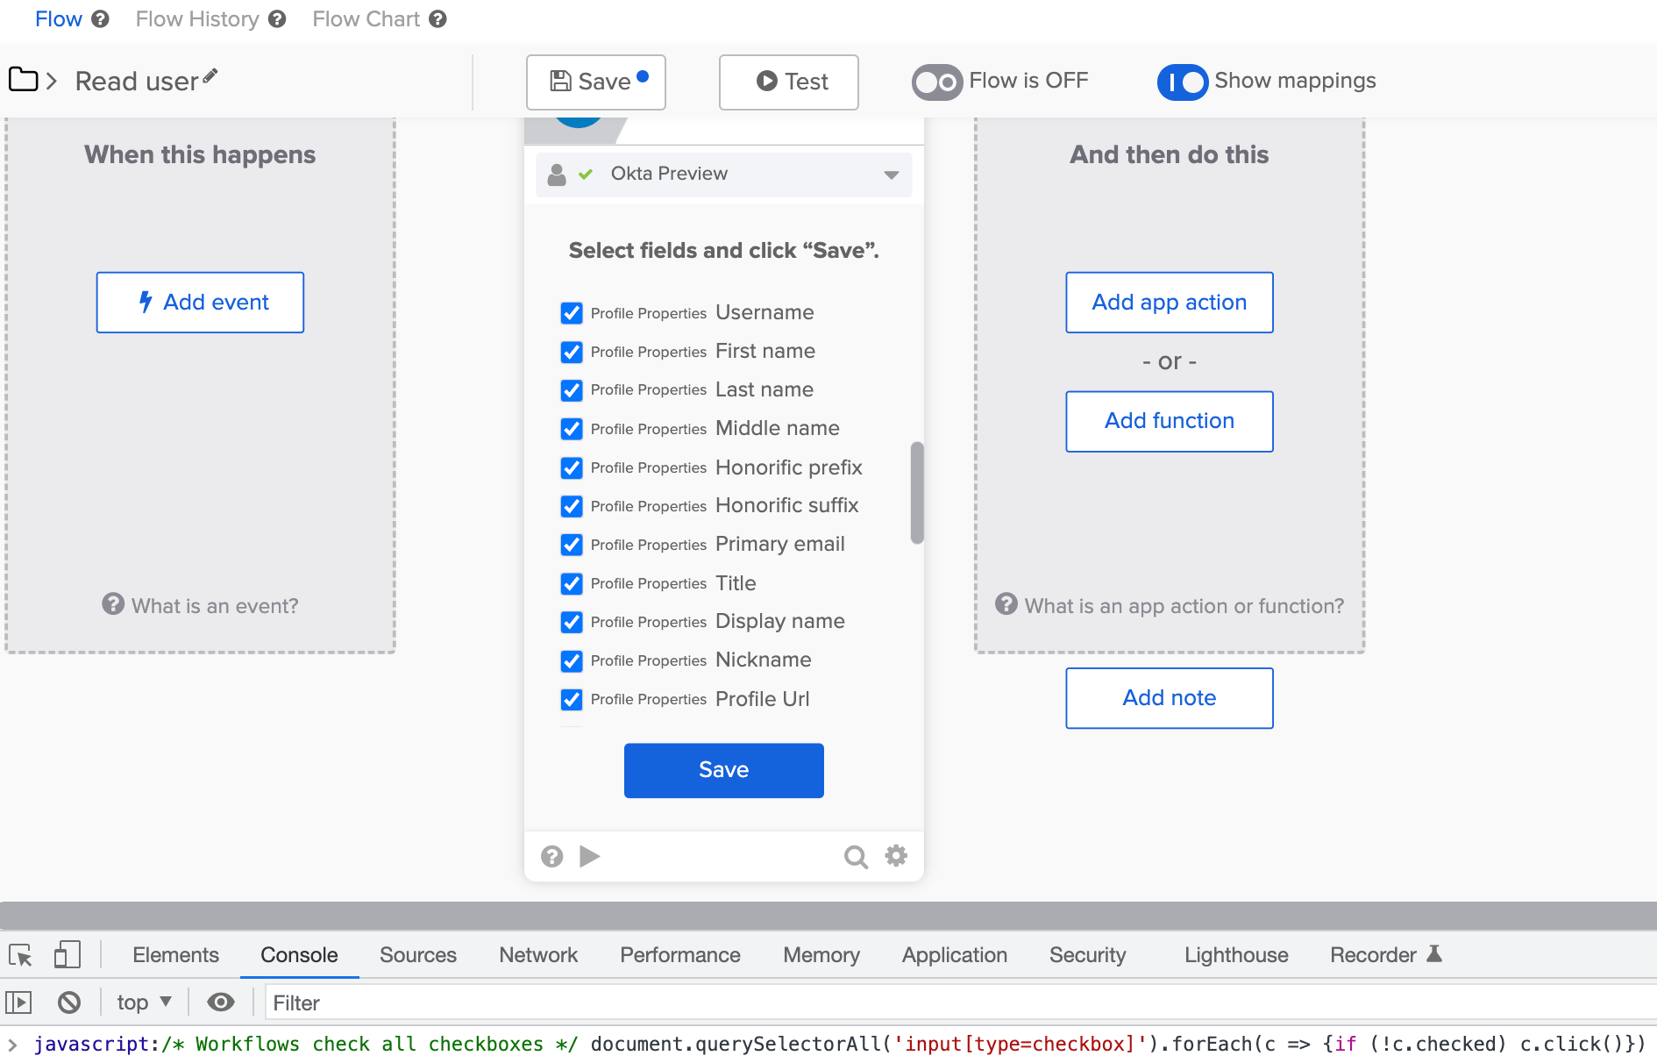The height and width of the screenshot is (1063, 1657).
Task: Uncheck the First name checkbox
Action: tap(572, 352)
